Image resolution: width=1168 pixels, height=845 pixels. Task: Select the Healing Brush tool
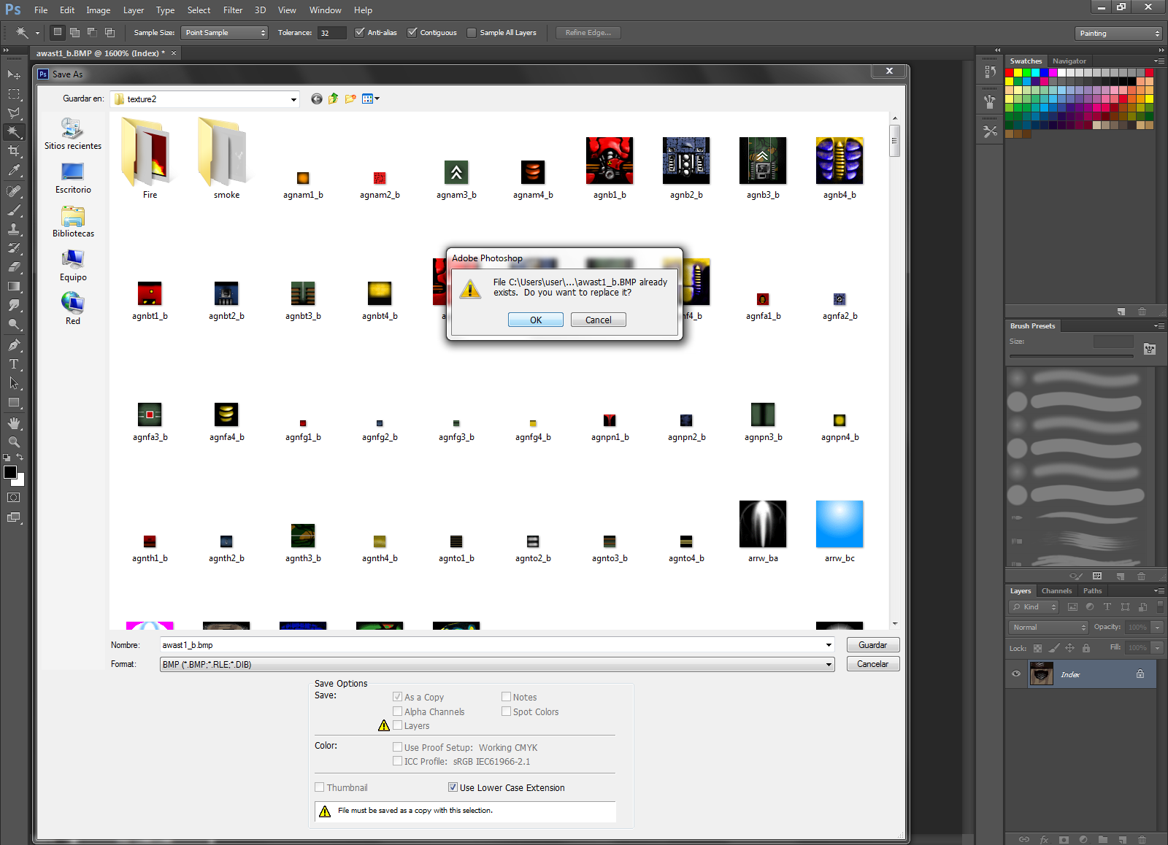(x=14, y=191)
